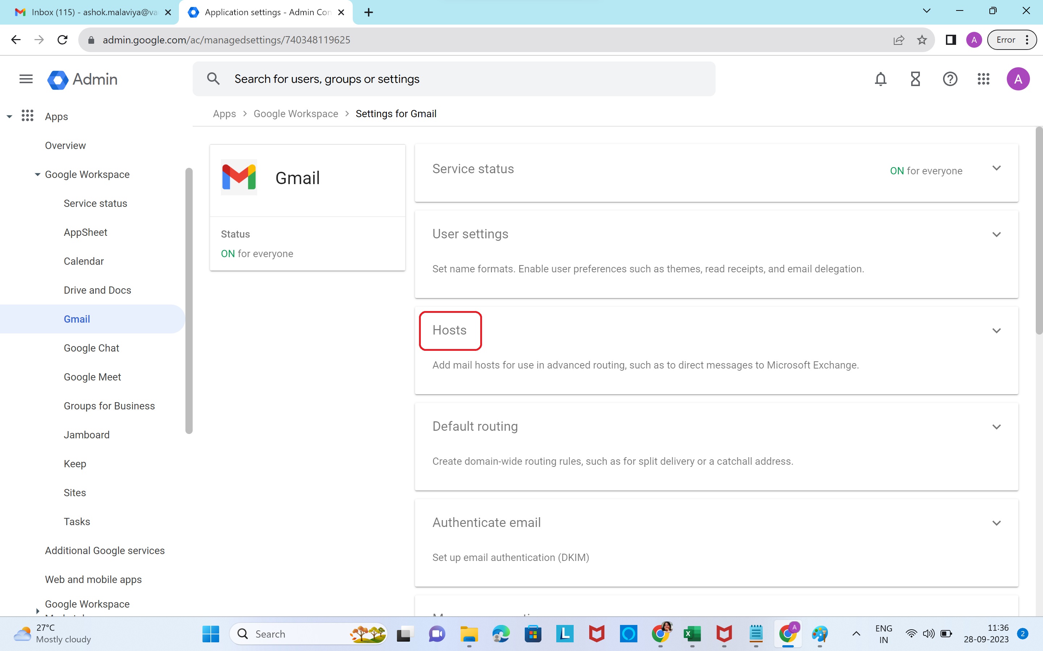The height and width of the screenshot is (651, 1043).
Task: Expand the Service status section chevron
Action: coord(996,168)
